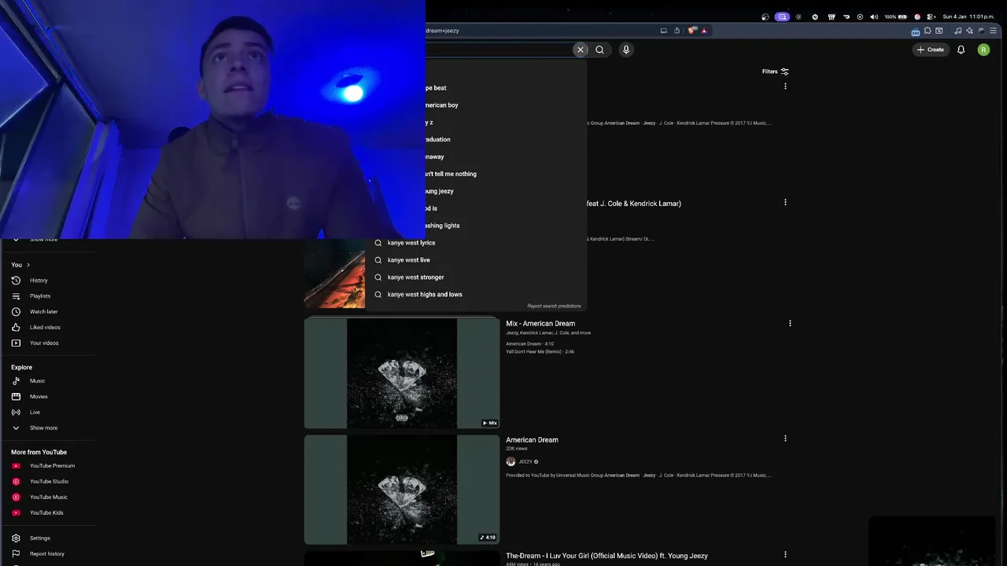Open options for J. Cole & Kendrick Lamar video
This screenshot has height=566, width=1007.
point(785,202)
